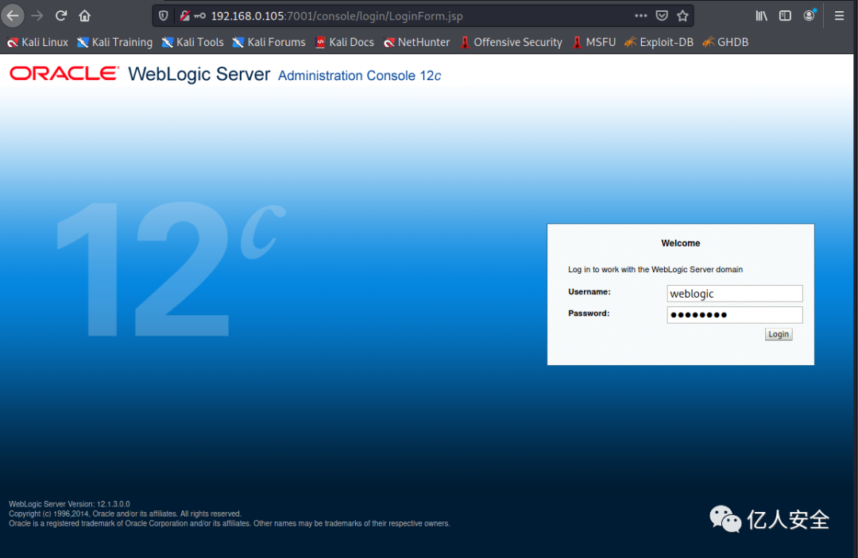Click the Administration Console 12c heading
The width and height of the screenshot is (858, 558).
360,75
